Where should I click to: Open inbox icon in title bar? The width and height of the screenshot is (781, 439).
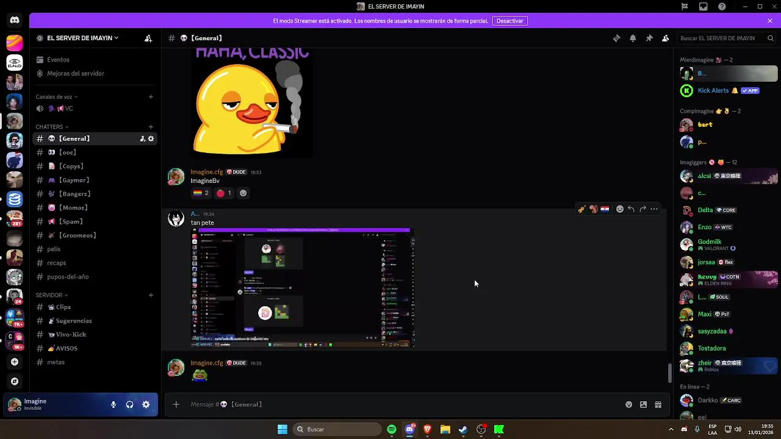[704, 7]
